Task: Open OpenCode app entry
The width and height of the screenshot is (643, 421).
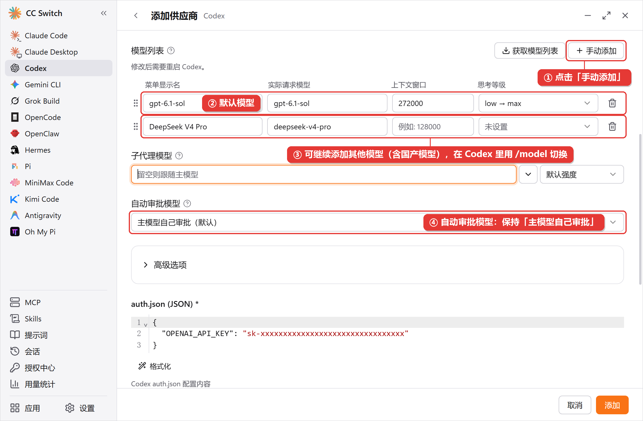Action: pos(59,117)
